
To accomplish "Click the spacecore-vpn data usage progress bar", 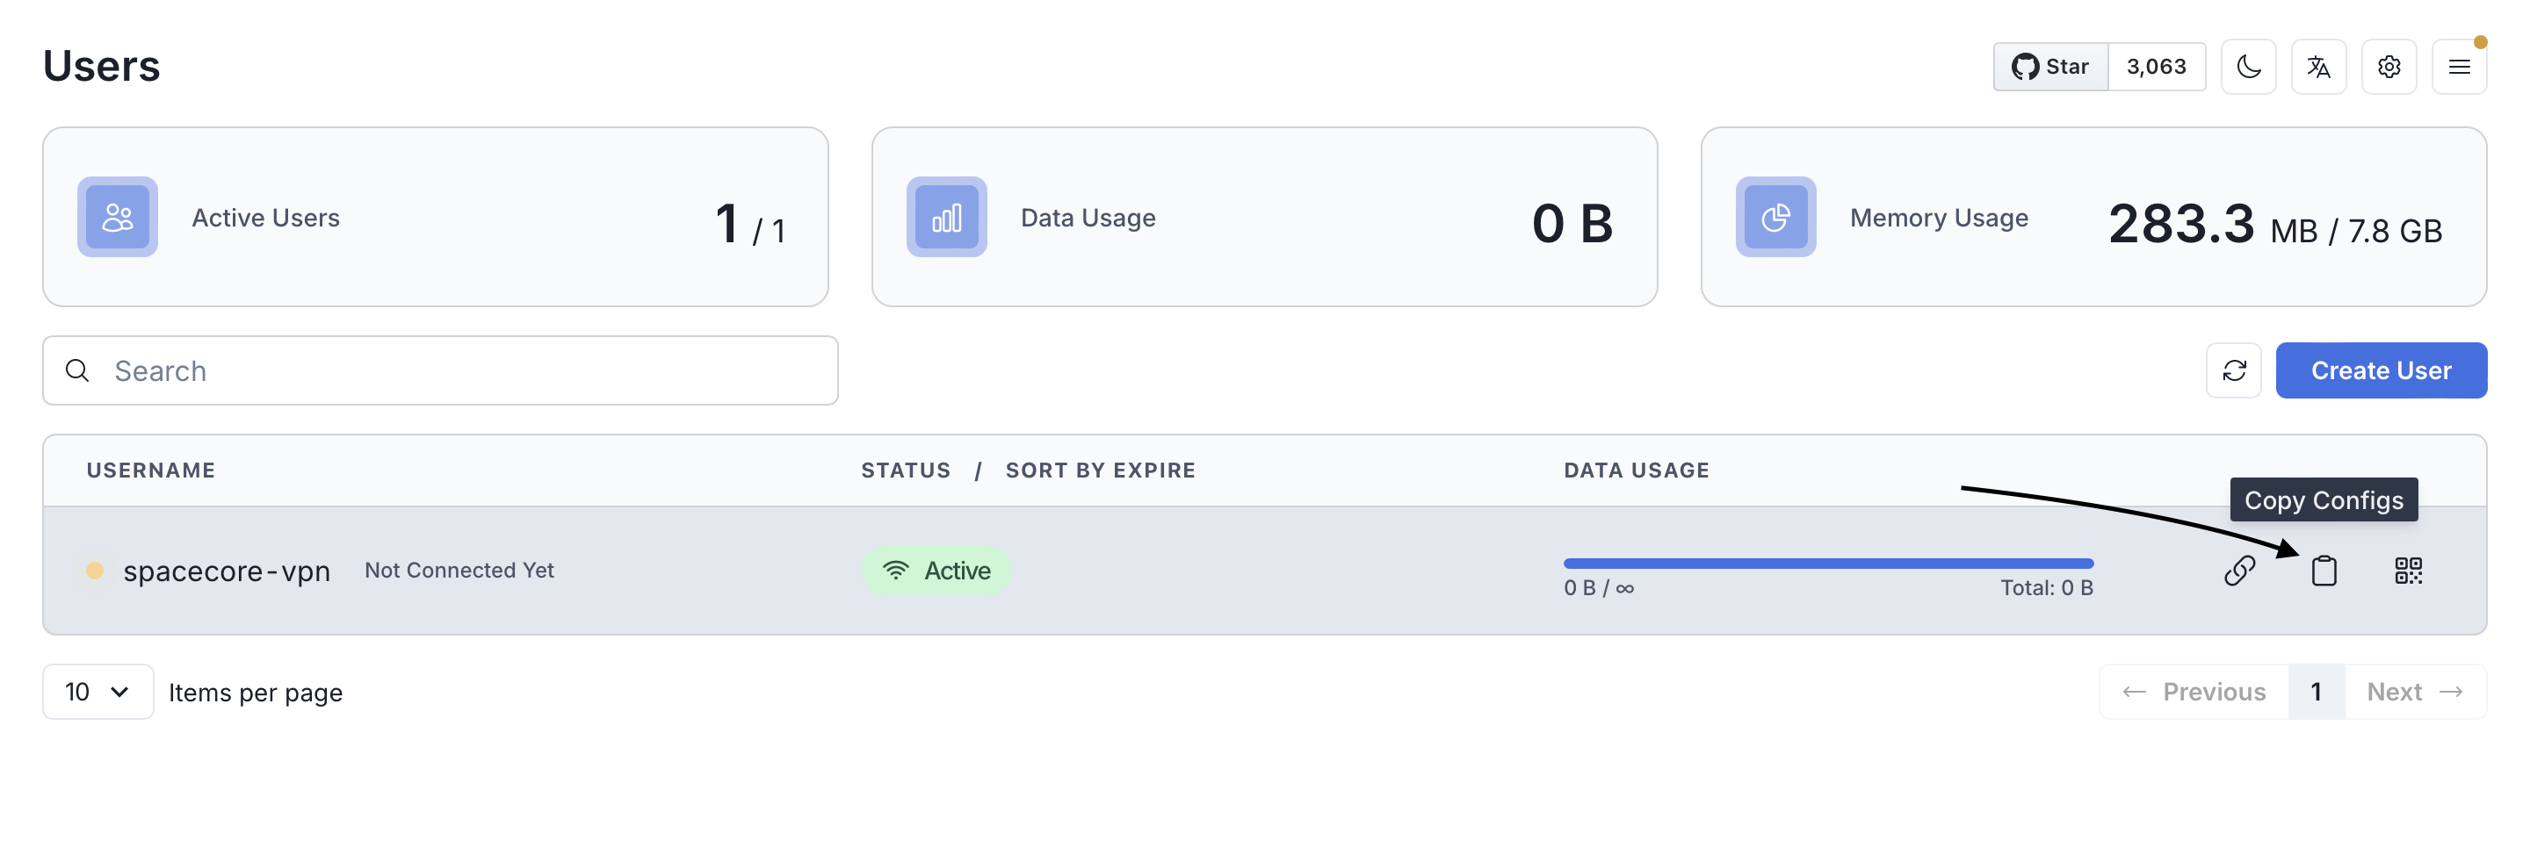I will (1828, 564).
